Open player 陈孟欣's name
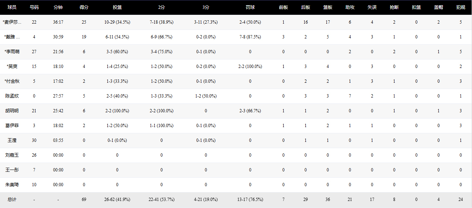 pos(12,96)
